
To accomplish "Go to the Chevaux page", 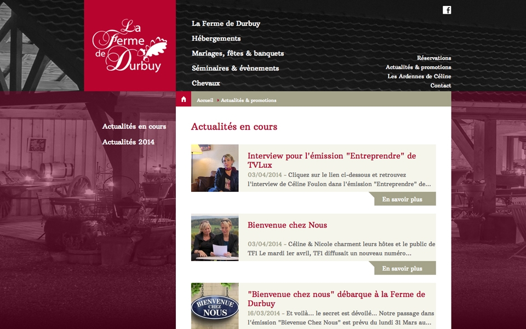I will pyautogui.click(x=205, y=83).
